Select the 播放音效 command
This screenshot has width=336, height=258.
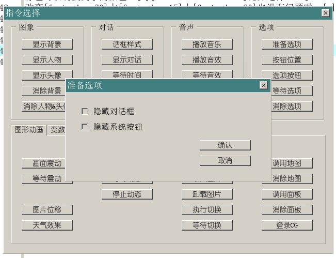[207, 60]
